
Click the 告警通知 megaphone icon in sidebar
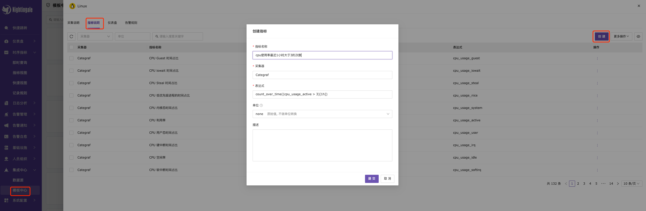coord(6,125)
